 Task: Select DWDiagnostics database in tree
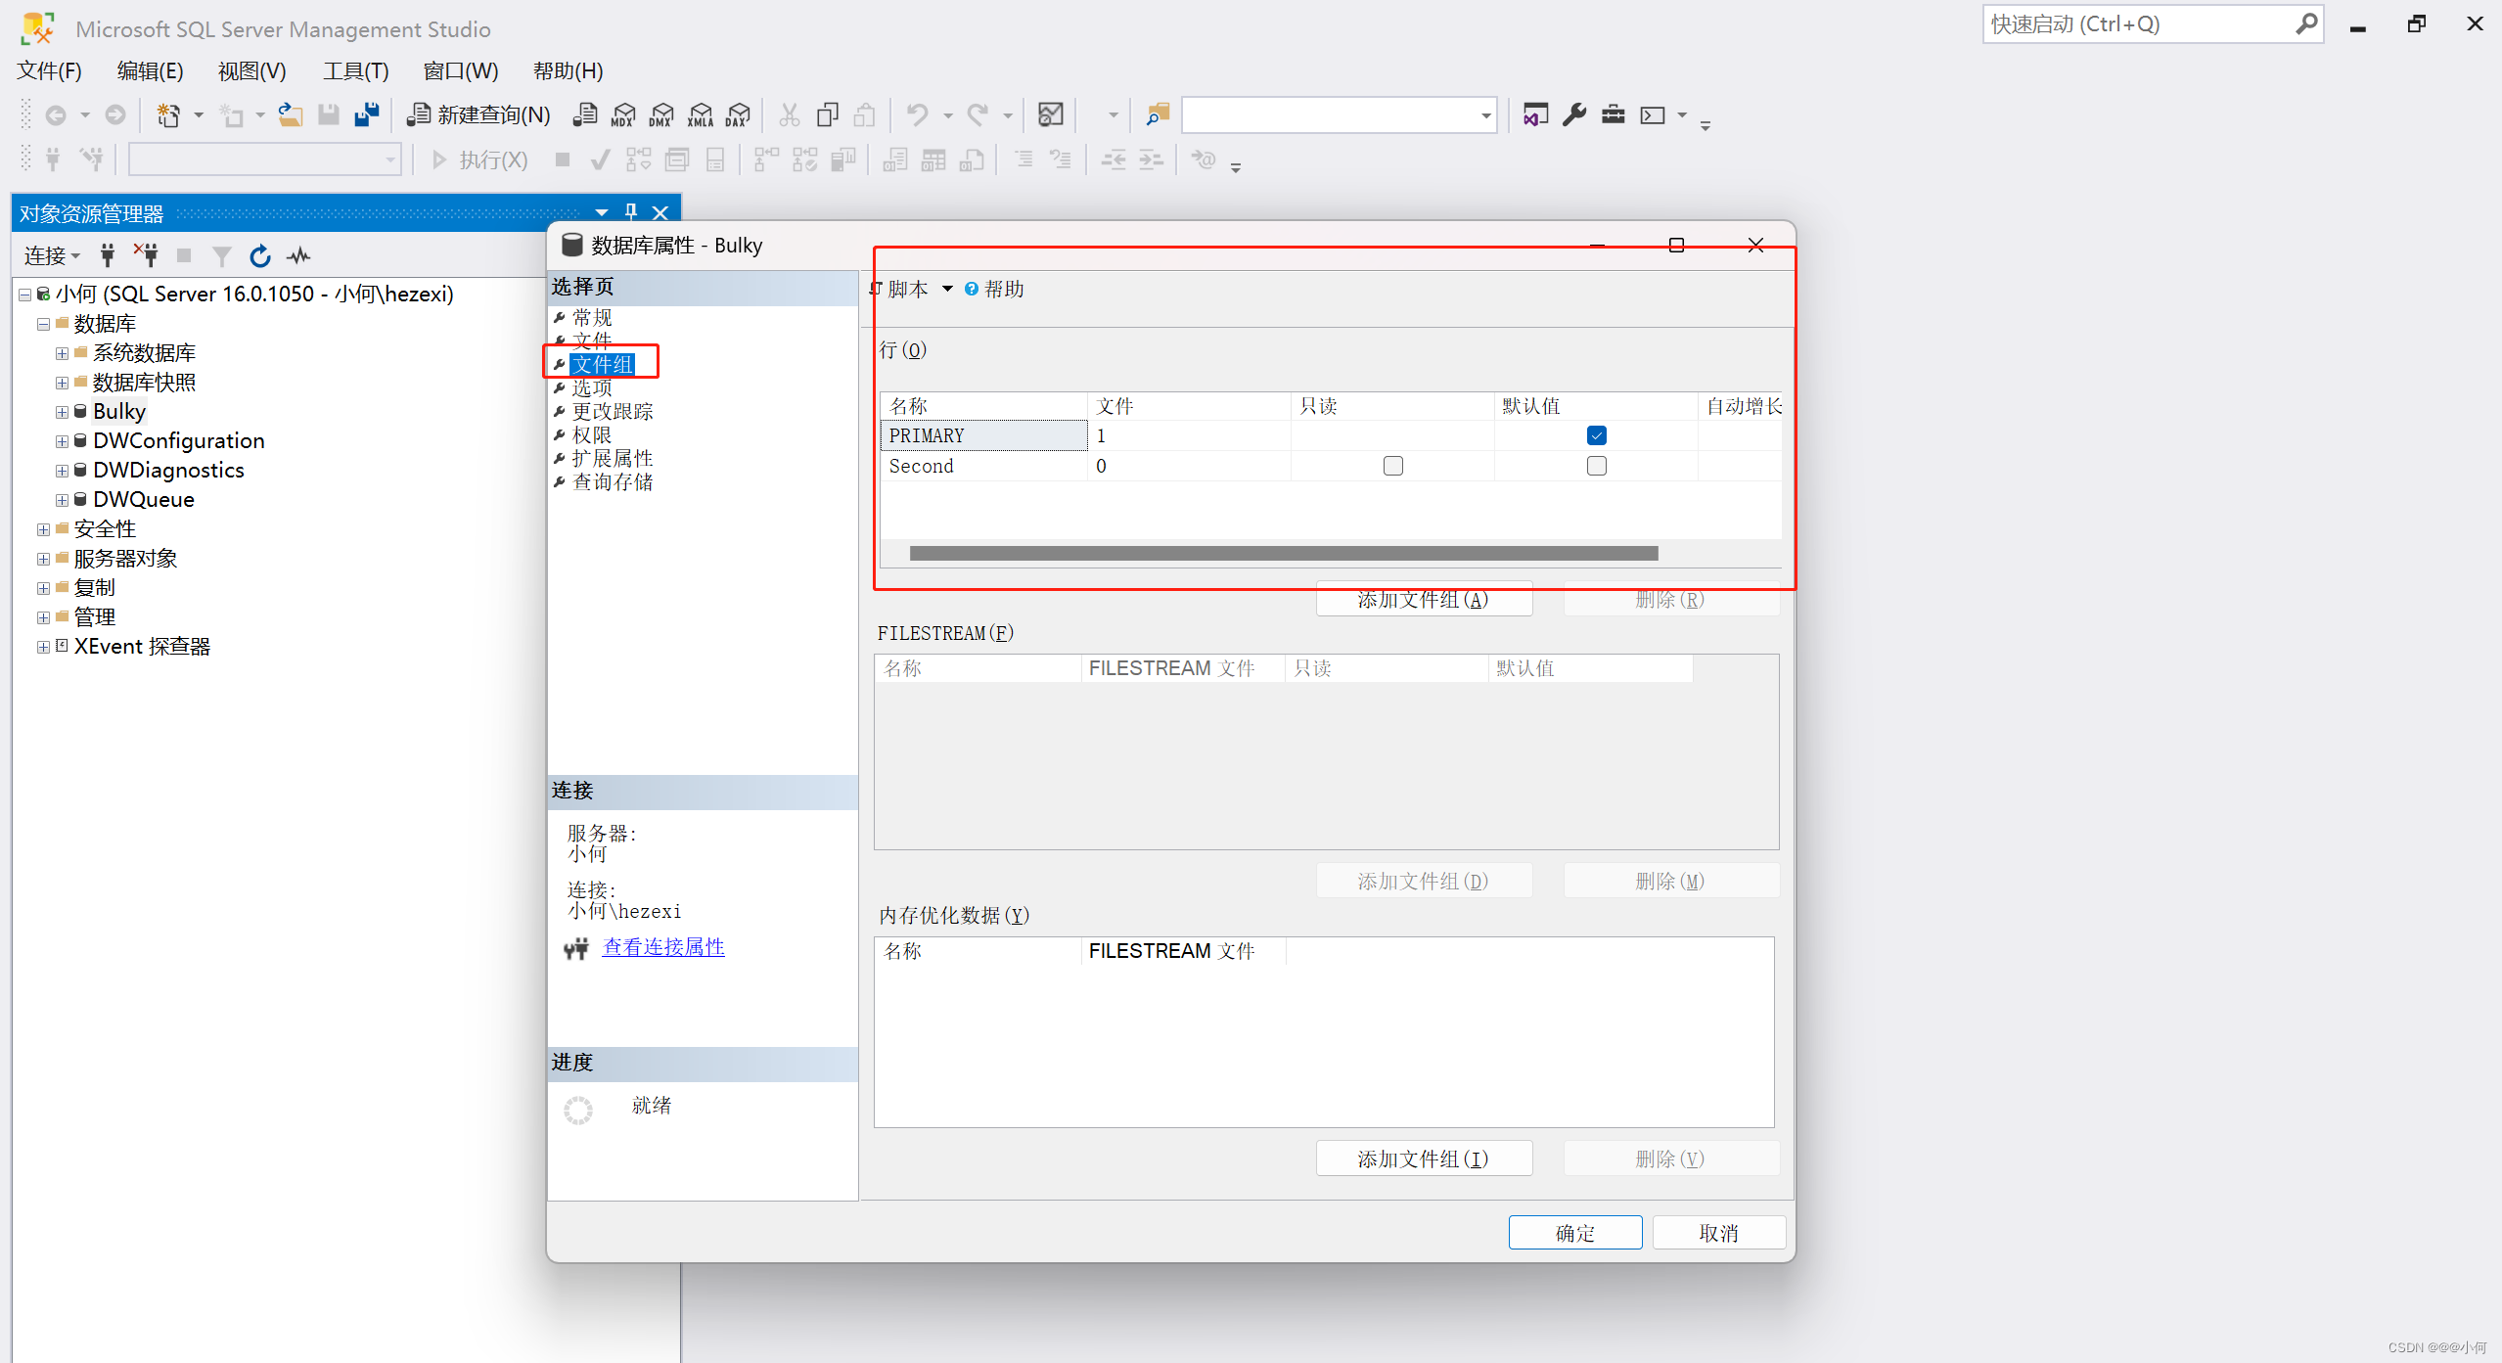click(x=168, y=471)
